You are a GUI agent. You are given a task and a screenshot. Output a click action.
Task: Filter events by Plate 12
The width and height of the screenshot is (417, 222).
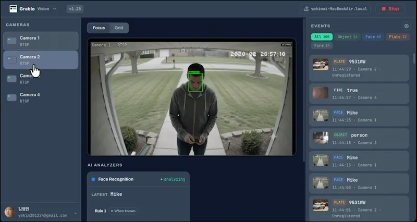tap(398, 37)
